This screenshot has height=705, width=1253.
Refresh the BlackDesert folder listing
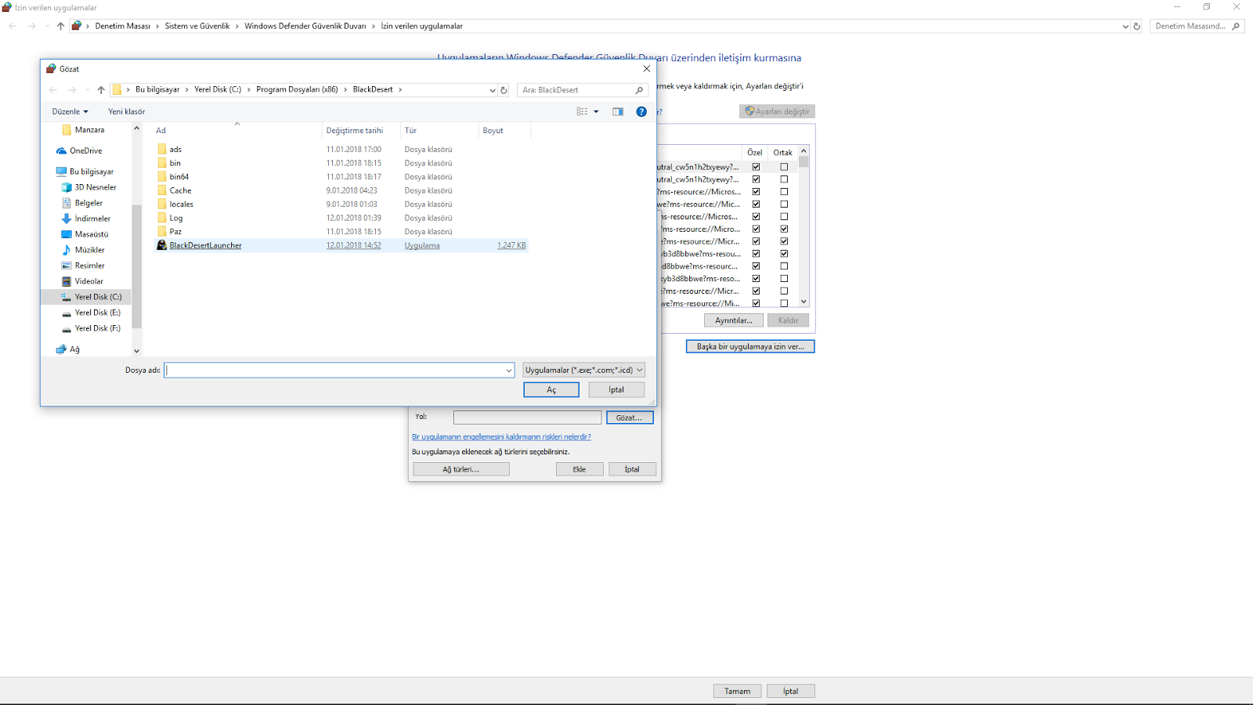504,90
